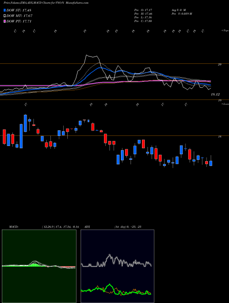Click the ADX '(14 day) 0, +25, -25' values
Image resolution: width=229 pixels, height=303 pixels.
click(x=128, y=227)
